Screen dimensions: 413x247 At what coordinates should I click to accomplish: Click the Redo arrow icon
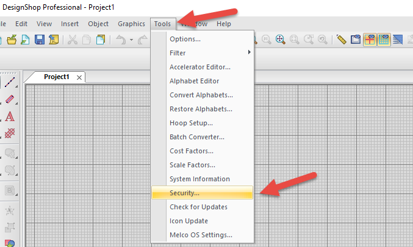pos(143,40)
